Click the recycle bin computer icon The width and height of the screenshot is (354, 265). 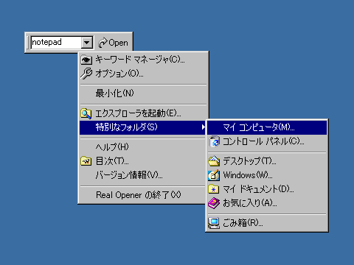(x=214, y=223)
